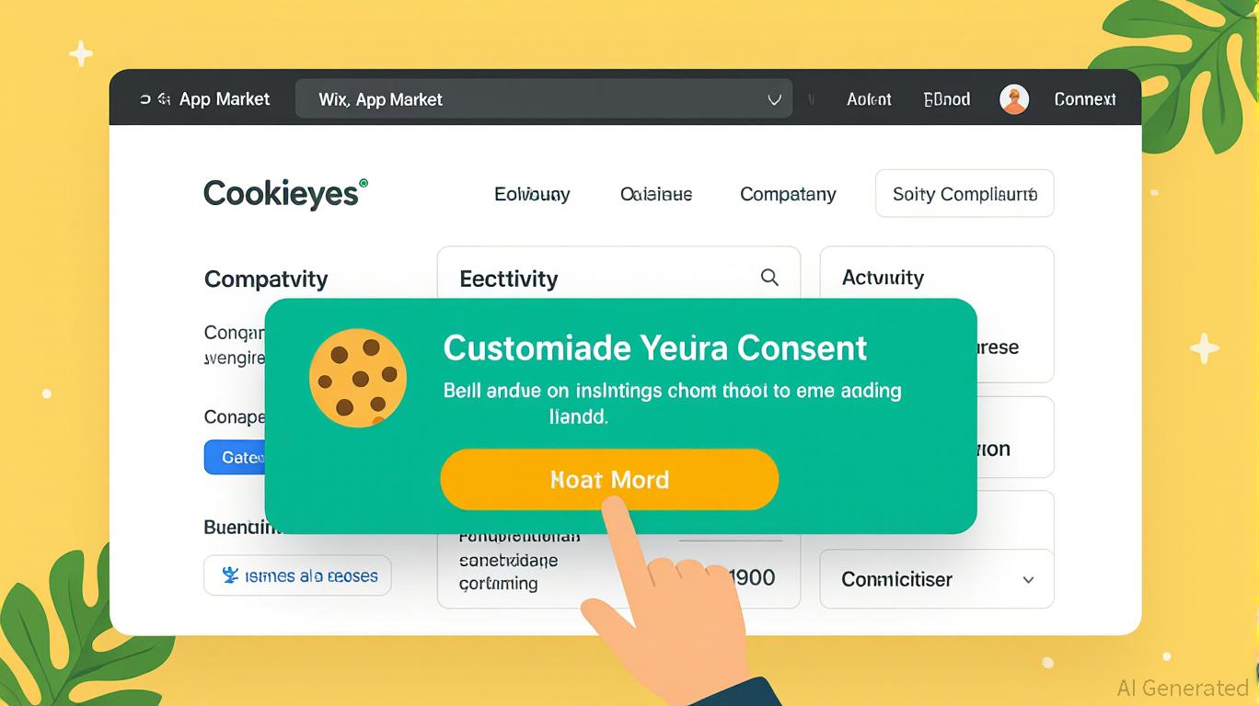Click the EÐnod menu item

tap(947, 99)
